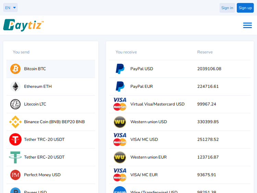Click the Perfect Money PM icon

coord(15,175)
